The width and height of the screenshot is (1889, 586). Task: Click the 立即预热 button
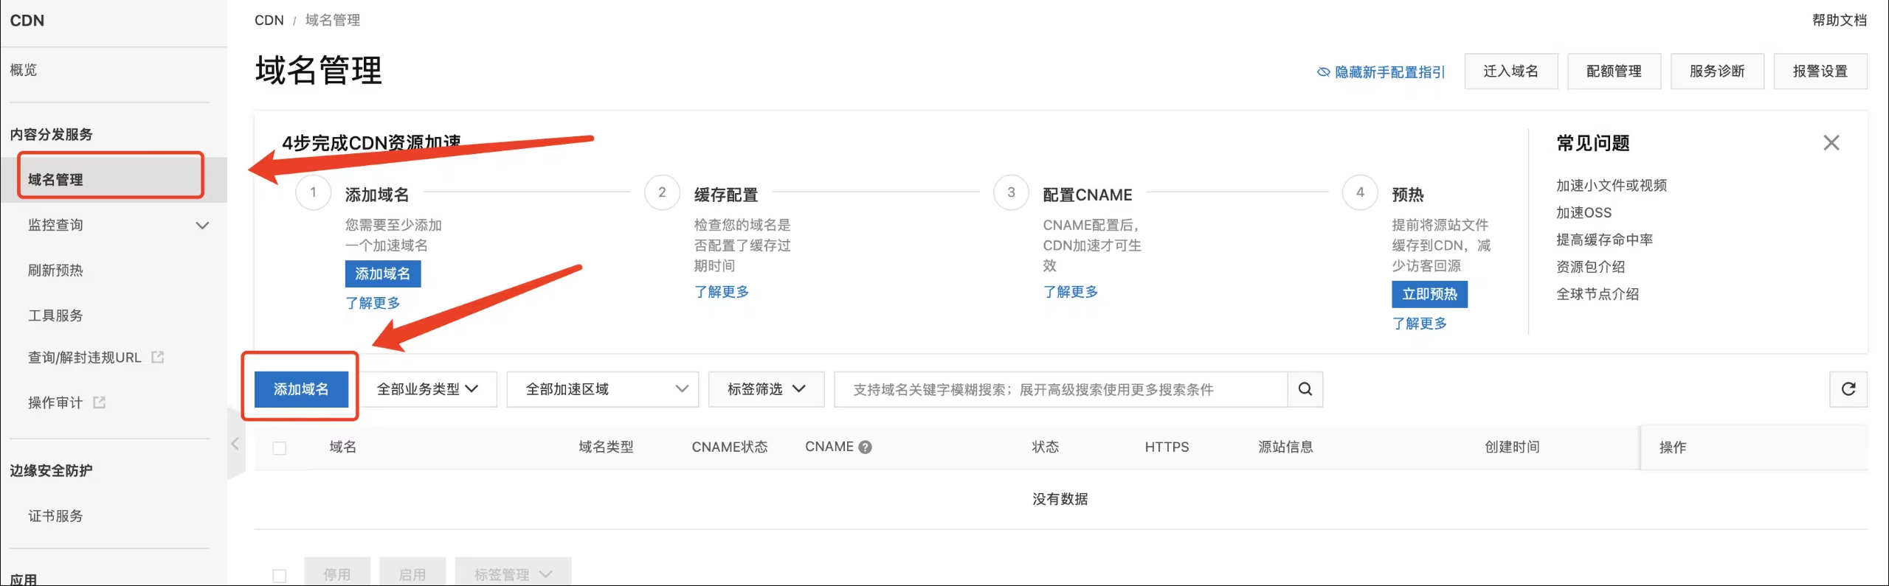(1429, 294)
